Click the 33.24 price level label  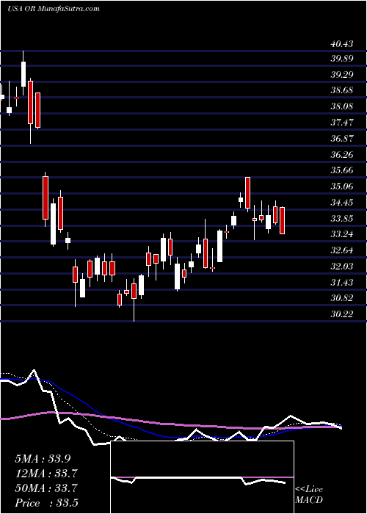click(x=342, y=234)
